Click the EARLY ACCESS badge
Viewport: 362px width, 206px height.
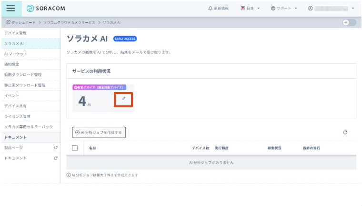click(125, 38)
